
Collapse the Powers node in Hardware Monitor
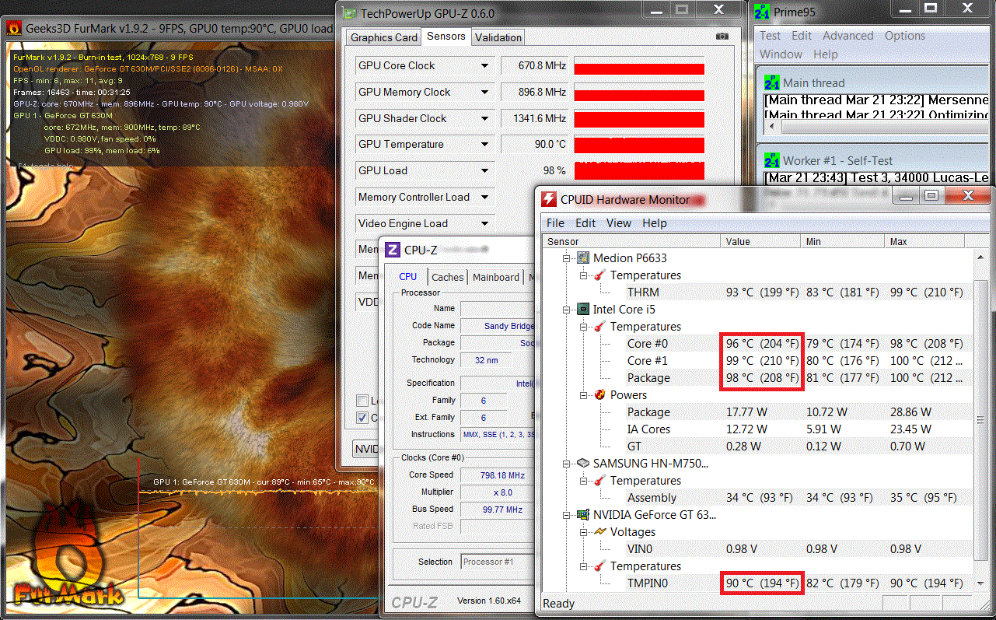[583, 395]
